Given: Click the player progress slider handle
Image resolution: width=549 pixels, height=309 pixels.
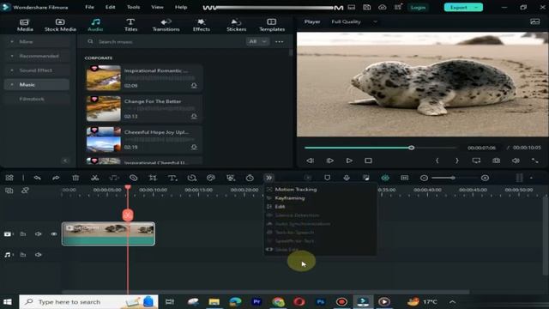Looking at the screenshot, I should click(x=412, y=148).
